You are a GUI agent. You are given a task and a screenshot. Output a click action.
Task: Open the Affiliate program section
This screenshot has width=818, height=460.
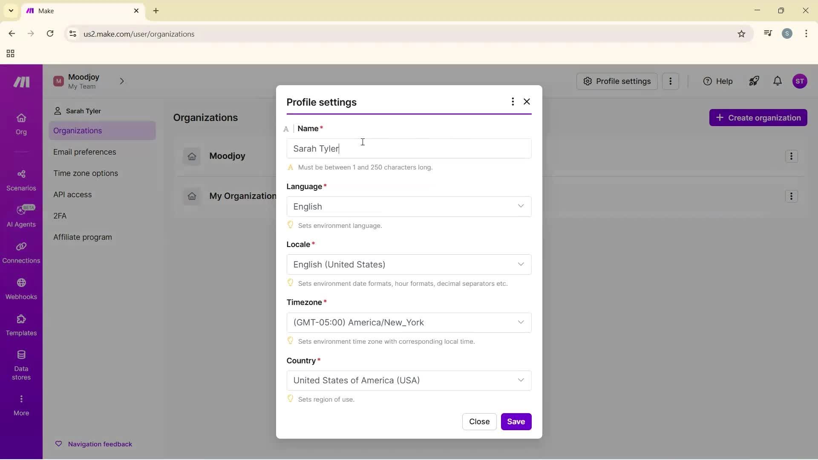(83, 237)
